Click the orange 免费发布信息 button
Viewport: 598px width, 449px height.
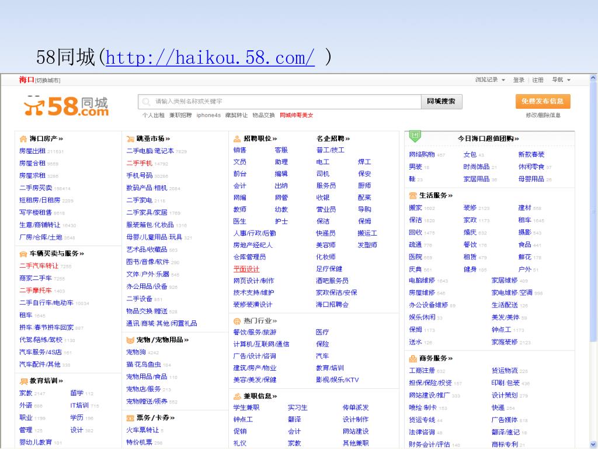coord(543,101)
